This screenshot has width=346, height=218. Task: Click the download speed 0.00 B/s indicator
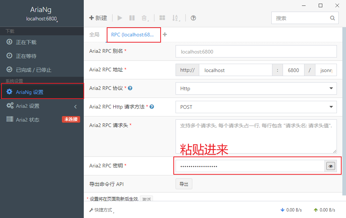[x=291, y=210]
